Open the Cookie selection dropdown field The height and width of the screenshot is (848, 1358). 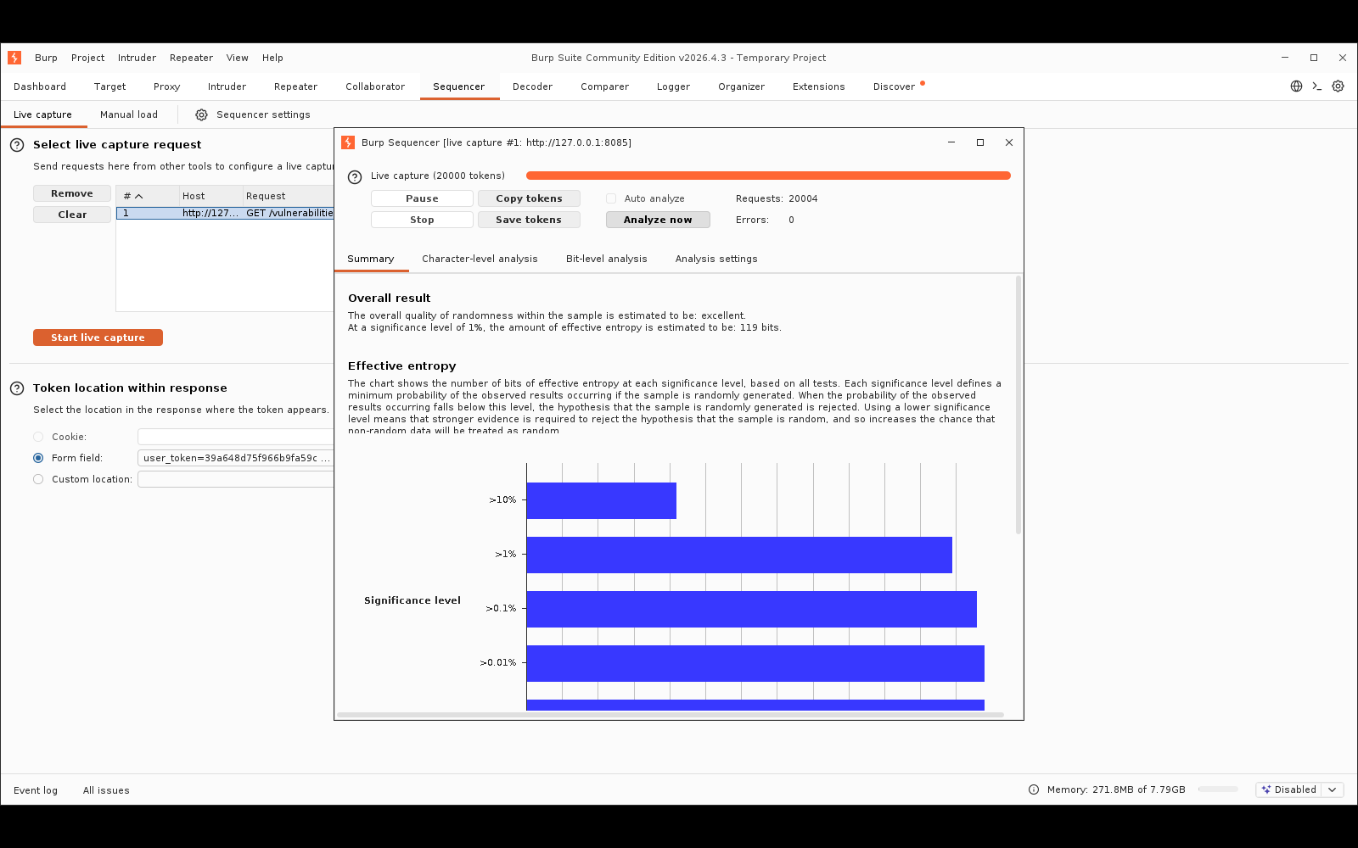[x=236, y=437]
